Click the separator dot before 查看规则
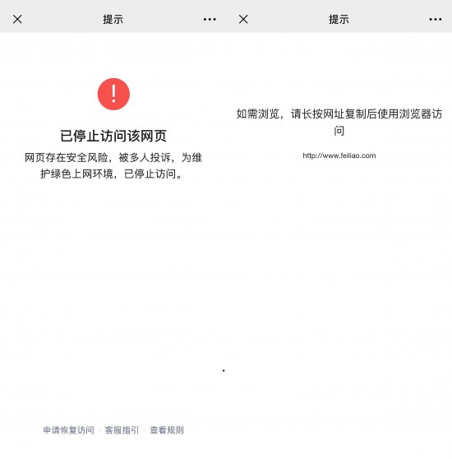This screenshot has height=459, width=452. click(x=145, y=430)
